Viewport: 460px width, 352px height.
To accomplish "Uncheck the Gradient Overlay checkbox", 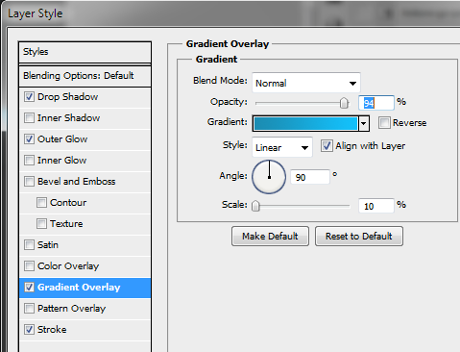I will coord(29,287).
